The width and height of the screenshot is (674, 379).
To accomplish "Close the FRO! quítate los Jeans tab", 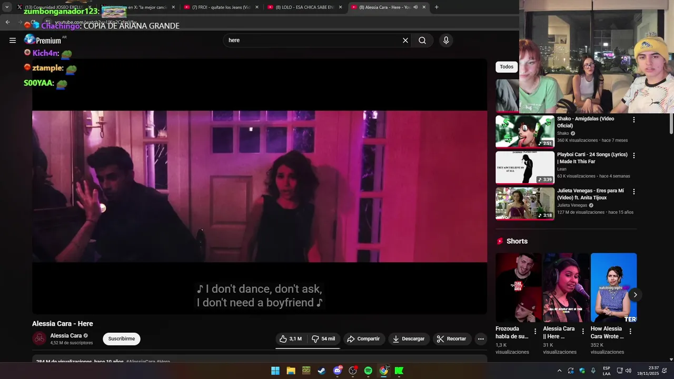I will pyautogui.click(x=257, y=7).
